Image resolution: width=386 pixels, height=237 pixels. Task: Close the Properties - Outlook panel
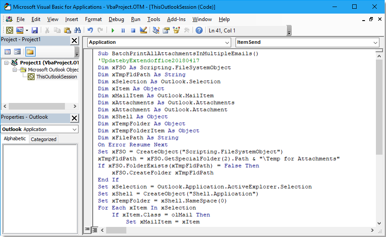(x=74, y=118)
